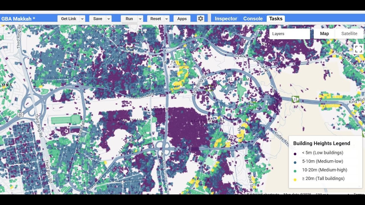Toggle fullscreen map view icon

(358, 49)
